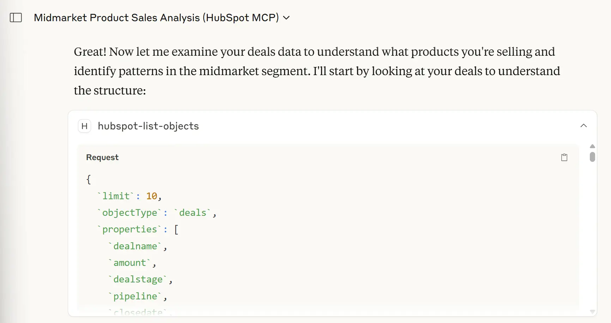Click the scrollbar up arrow
The height and width of the screenshot is (323, 611).
click(x=592, y=146)
